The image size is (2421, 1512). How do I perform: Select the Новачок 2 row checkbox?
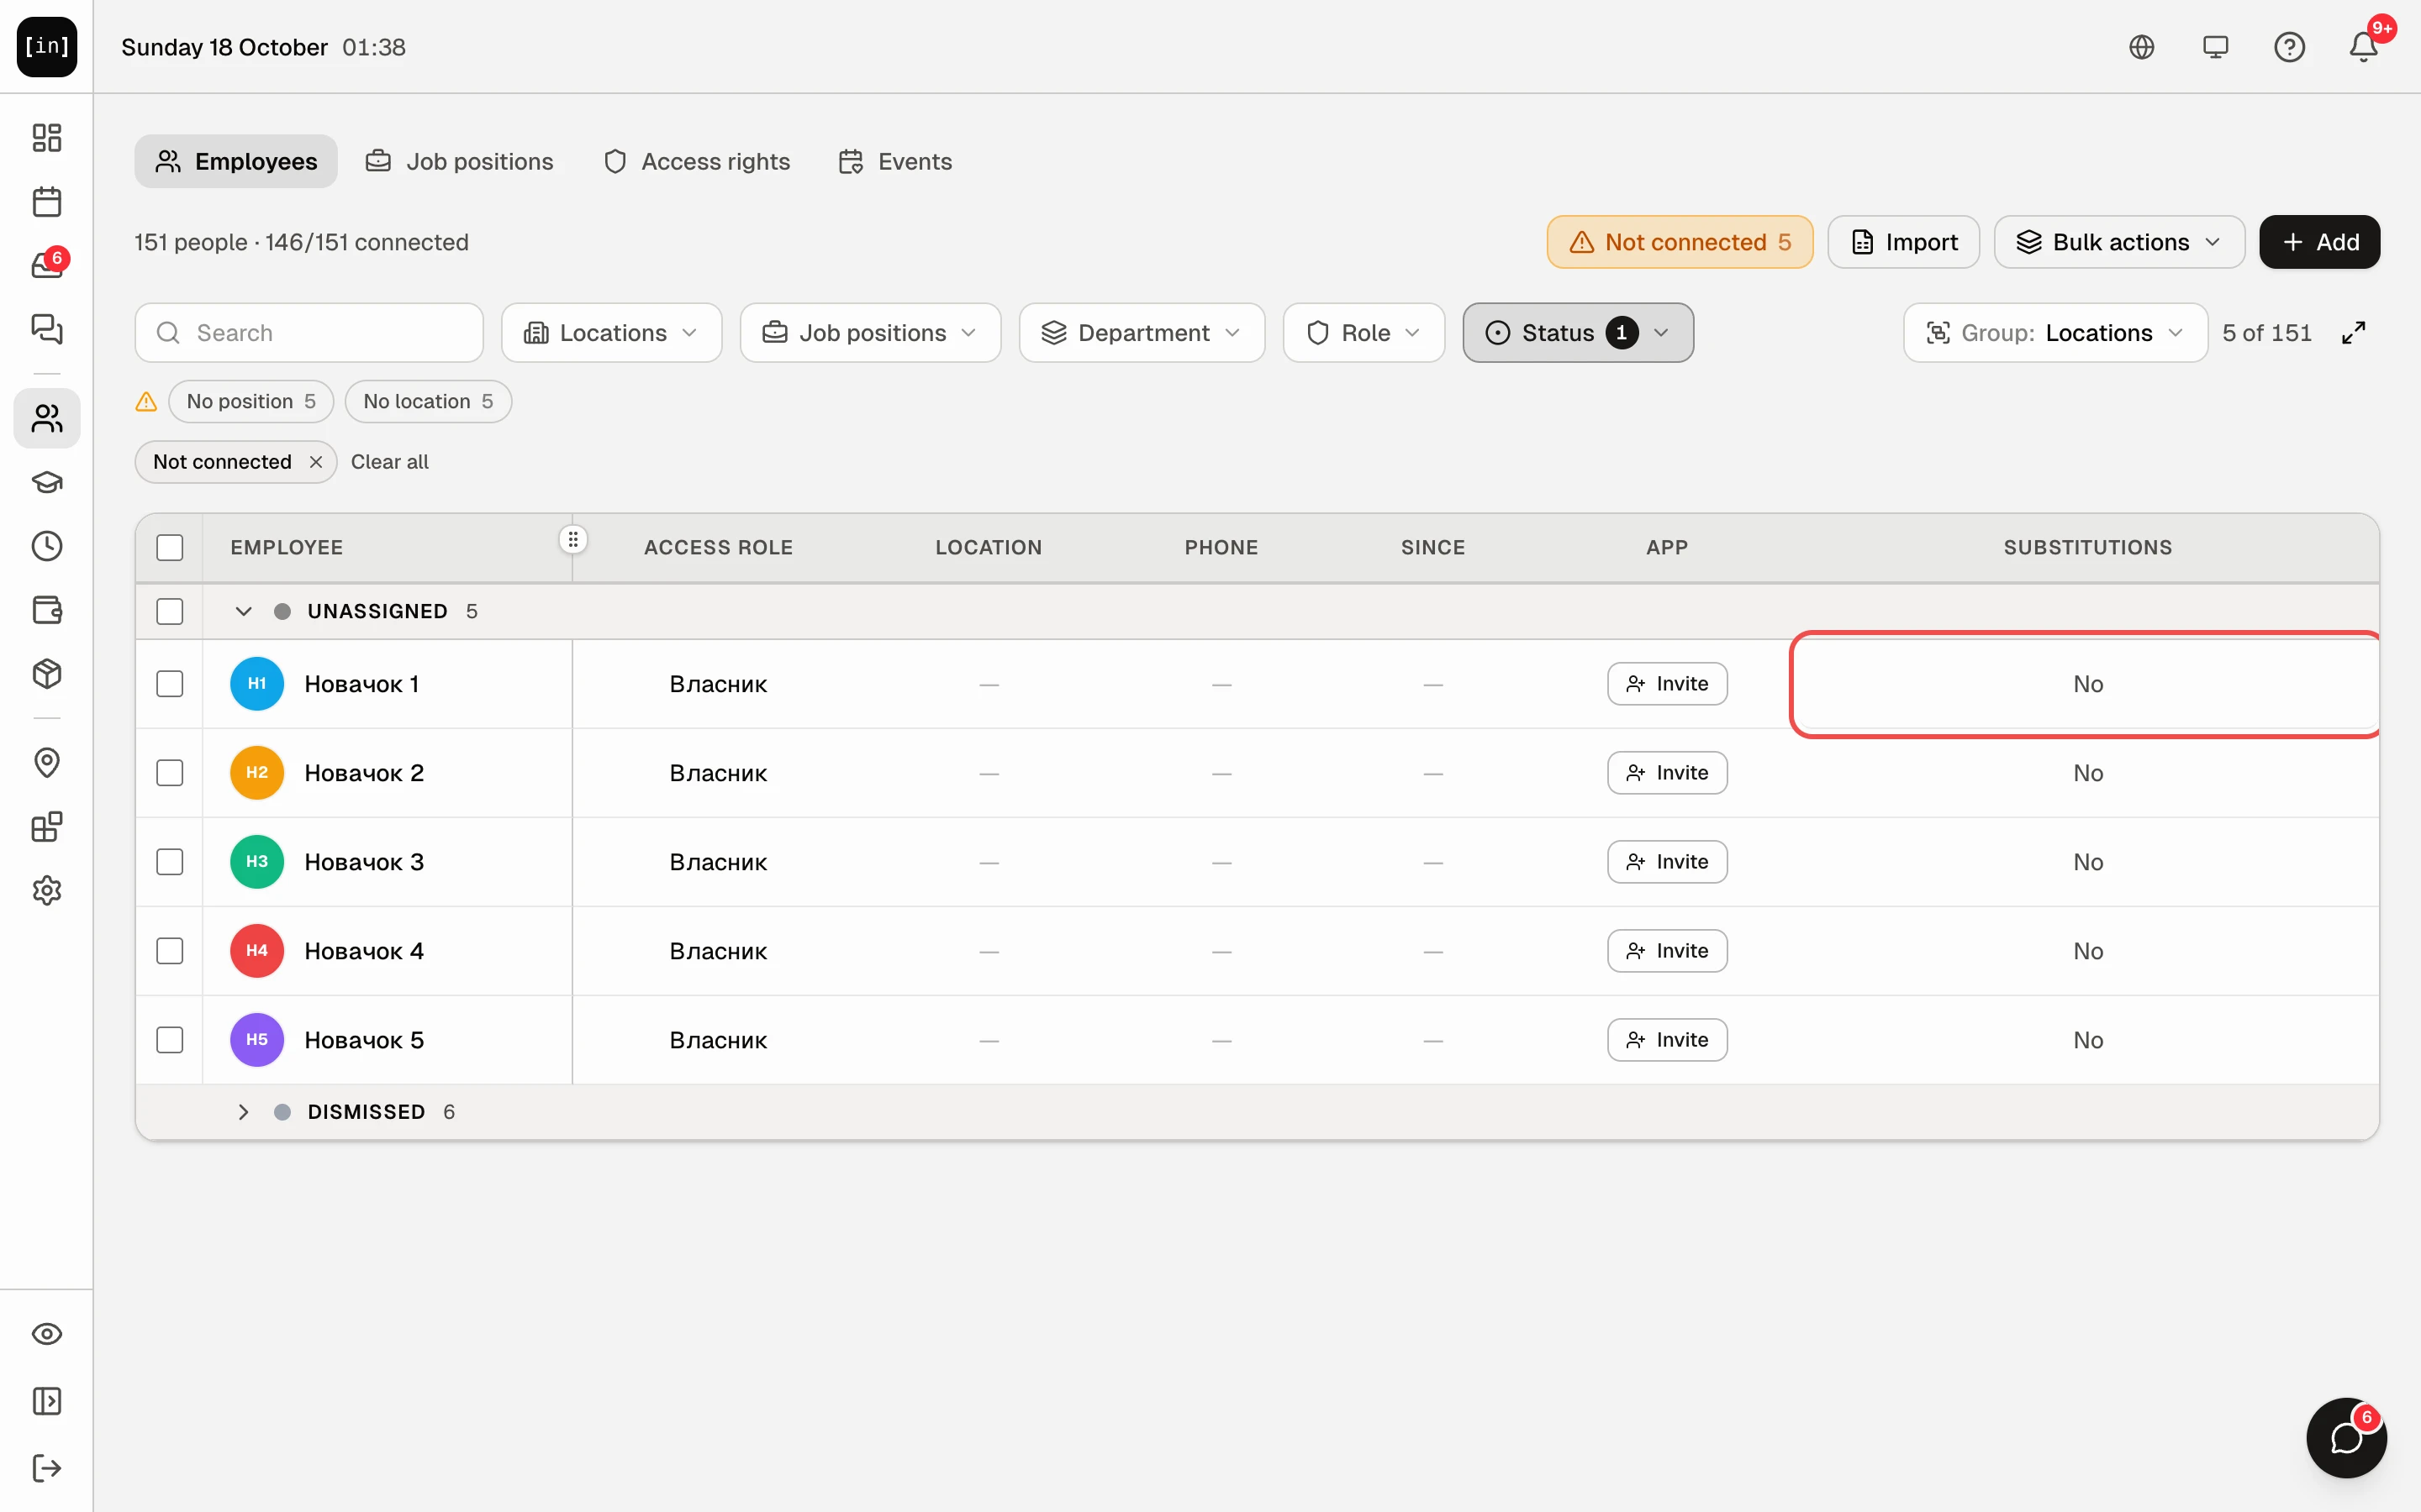point(170,773)
